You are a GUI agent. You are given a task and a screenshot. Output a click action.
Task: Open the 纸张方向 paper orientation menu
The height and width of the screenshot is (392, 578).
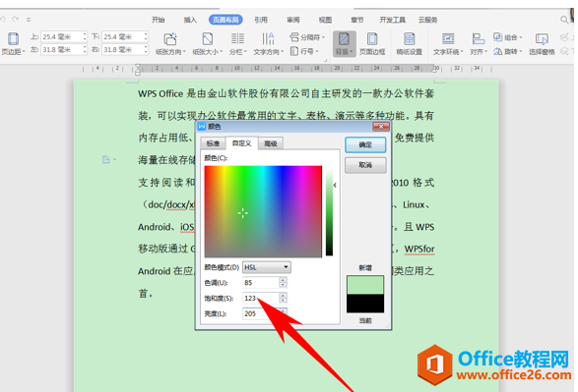pos(170,43)
